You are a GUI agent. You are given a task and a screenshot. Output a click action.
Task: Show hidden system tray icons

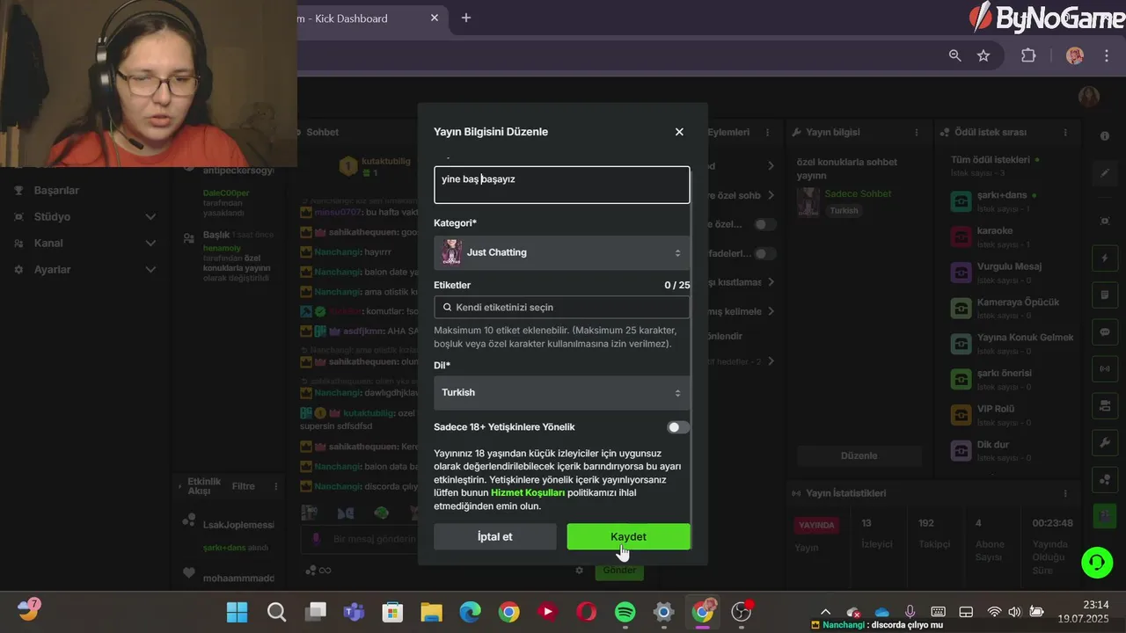pos(825,612)
